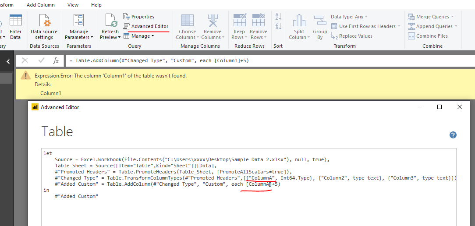Maximize the Advanced Editor window
This screenshot has width=475, height=226.
point(440,107)
